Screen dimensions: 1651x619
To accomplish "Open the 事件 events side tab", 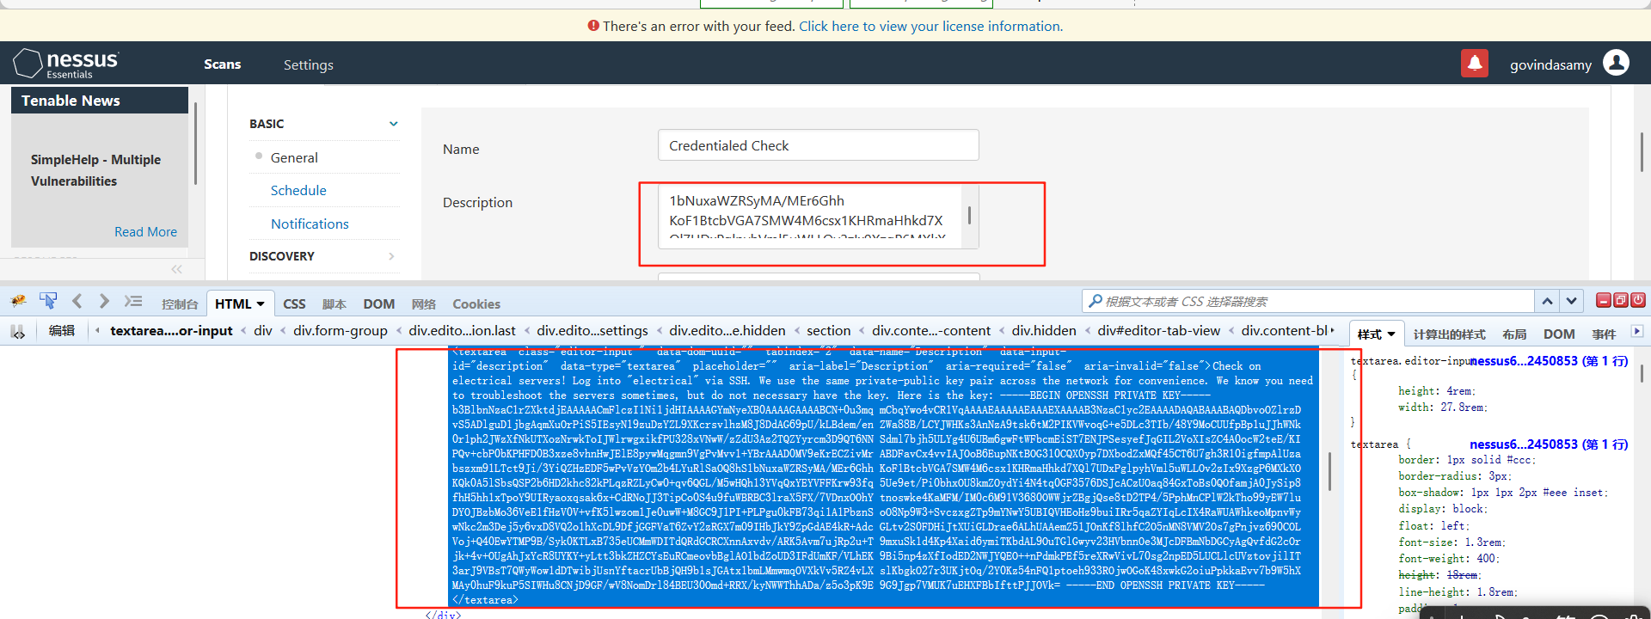I will point(1604,334).
